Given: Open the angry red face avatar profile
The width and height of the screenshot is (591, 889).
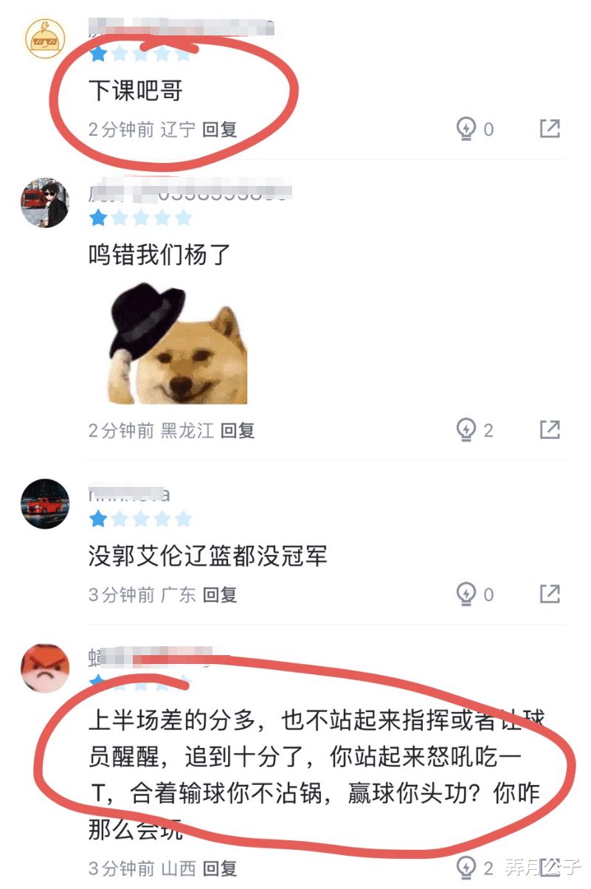Looking at the screenshot, I should click(x=45, y=668).
